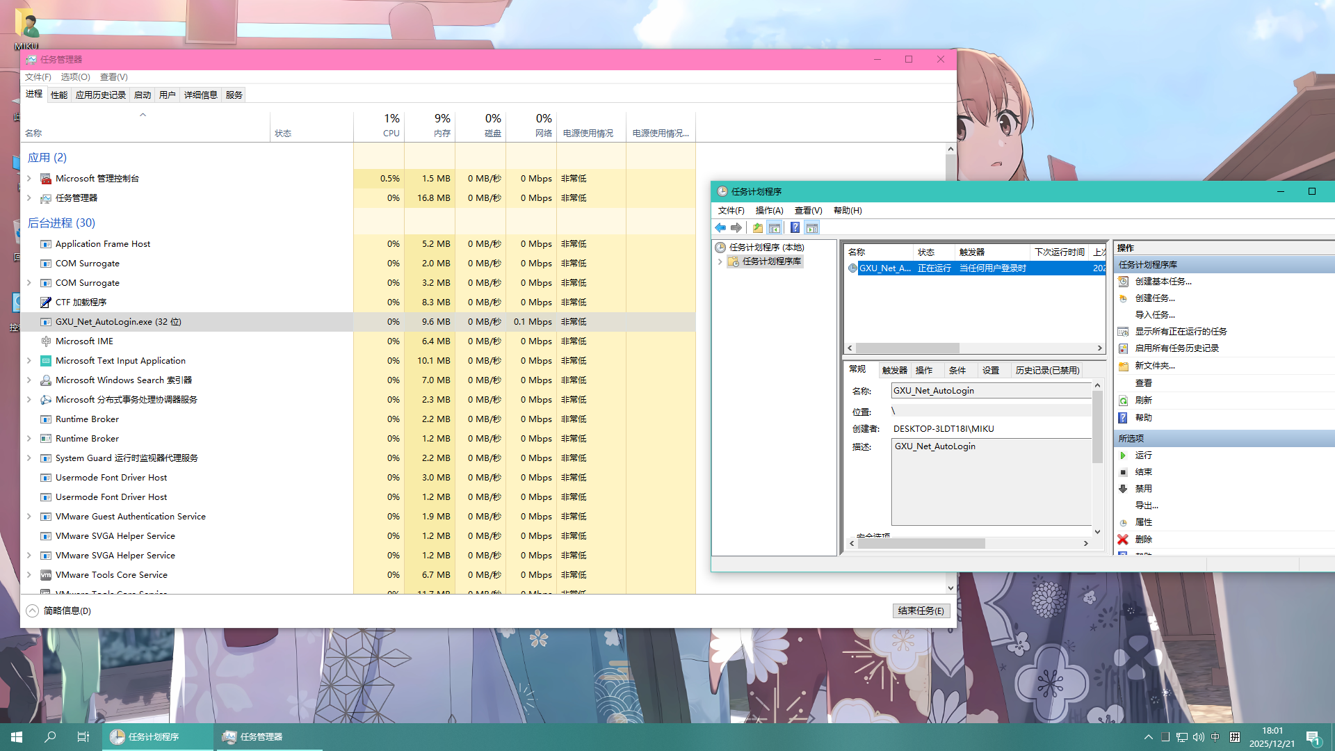Screen dimensions: 1335x751
Task: Click the red X 删除 icon to delete task
Action: click(x=1122, y=539)
